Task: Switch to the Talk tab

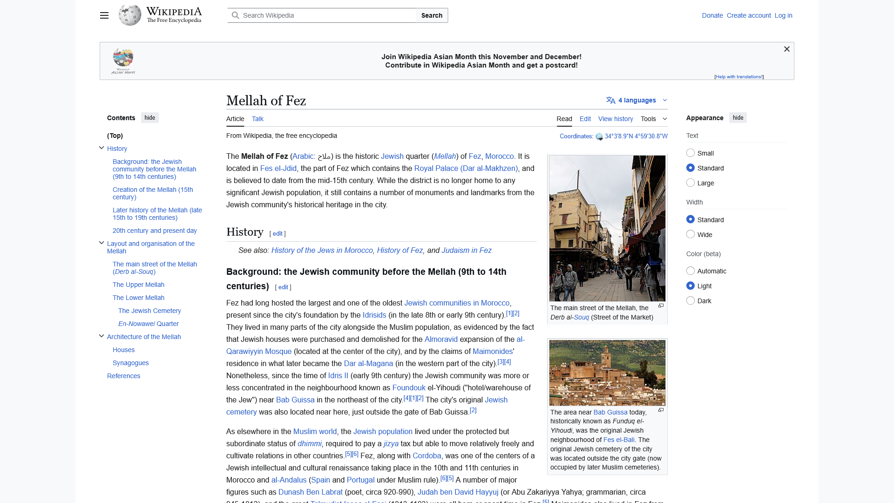Action: click(x=257, y=119)
